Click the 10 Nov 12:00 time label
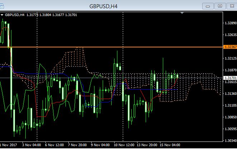 point(124,145)
